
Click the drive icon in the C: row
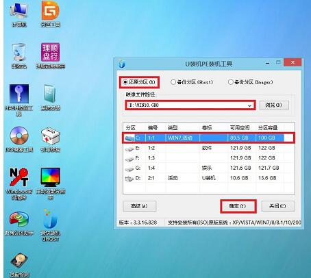click(x=129, y=138)
